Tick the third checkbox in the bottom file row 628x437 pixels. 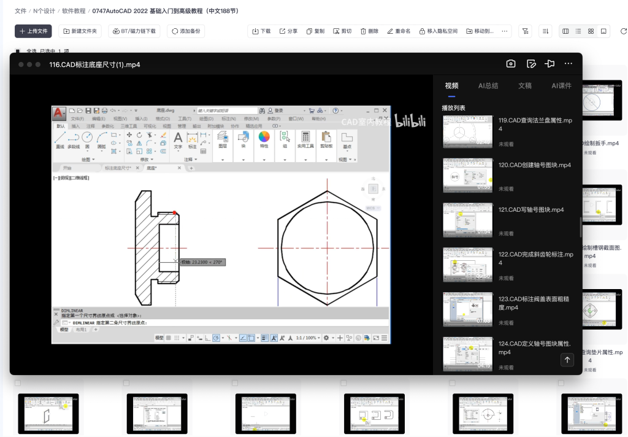coord(235,383)
